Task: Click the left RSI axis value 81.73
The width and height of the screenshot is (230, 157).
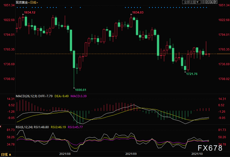Action: [x=11, y=130]
